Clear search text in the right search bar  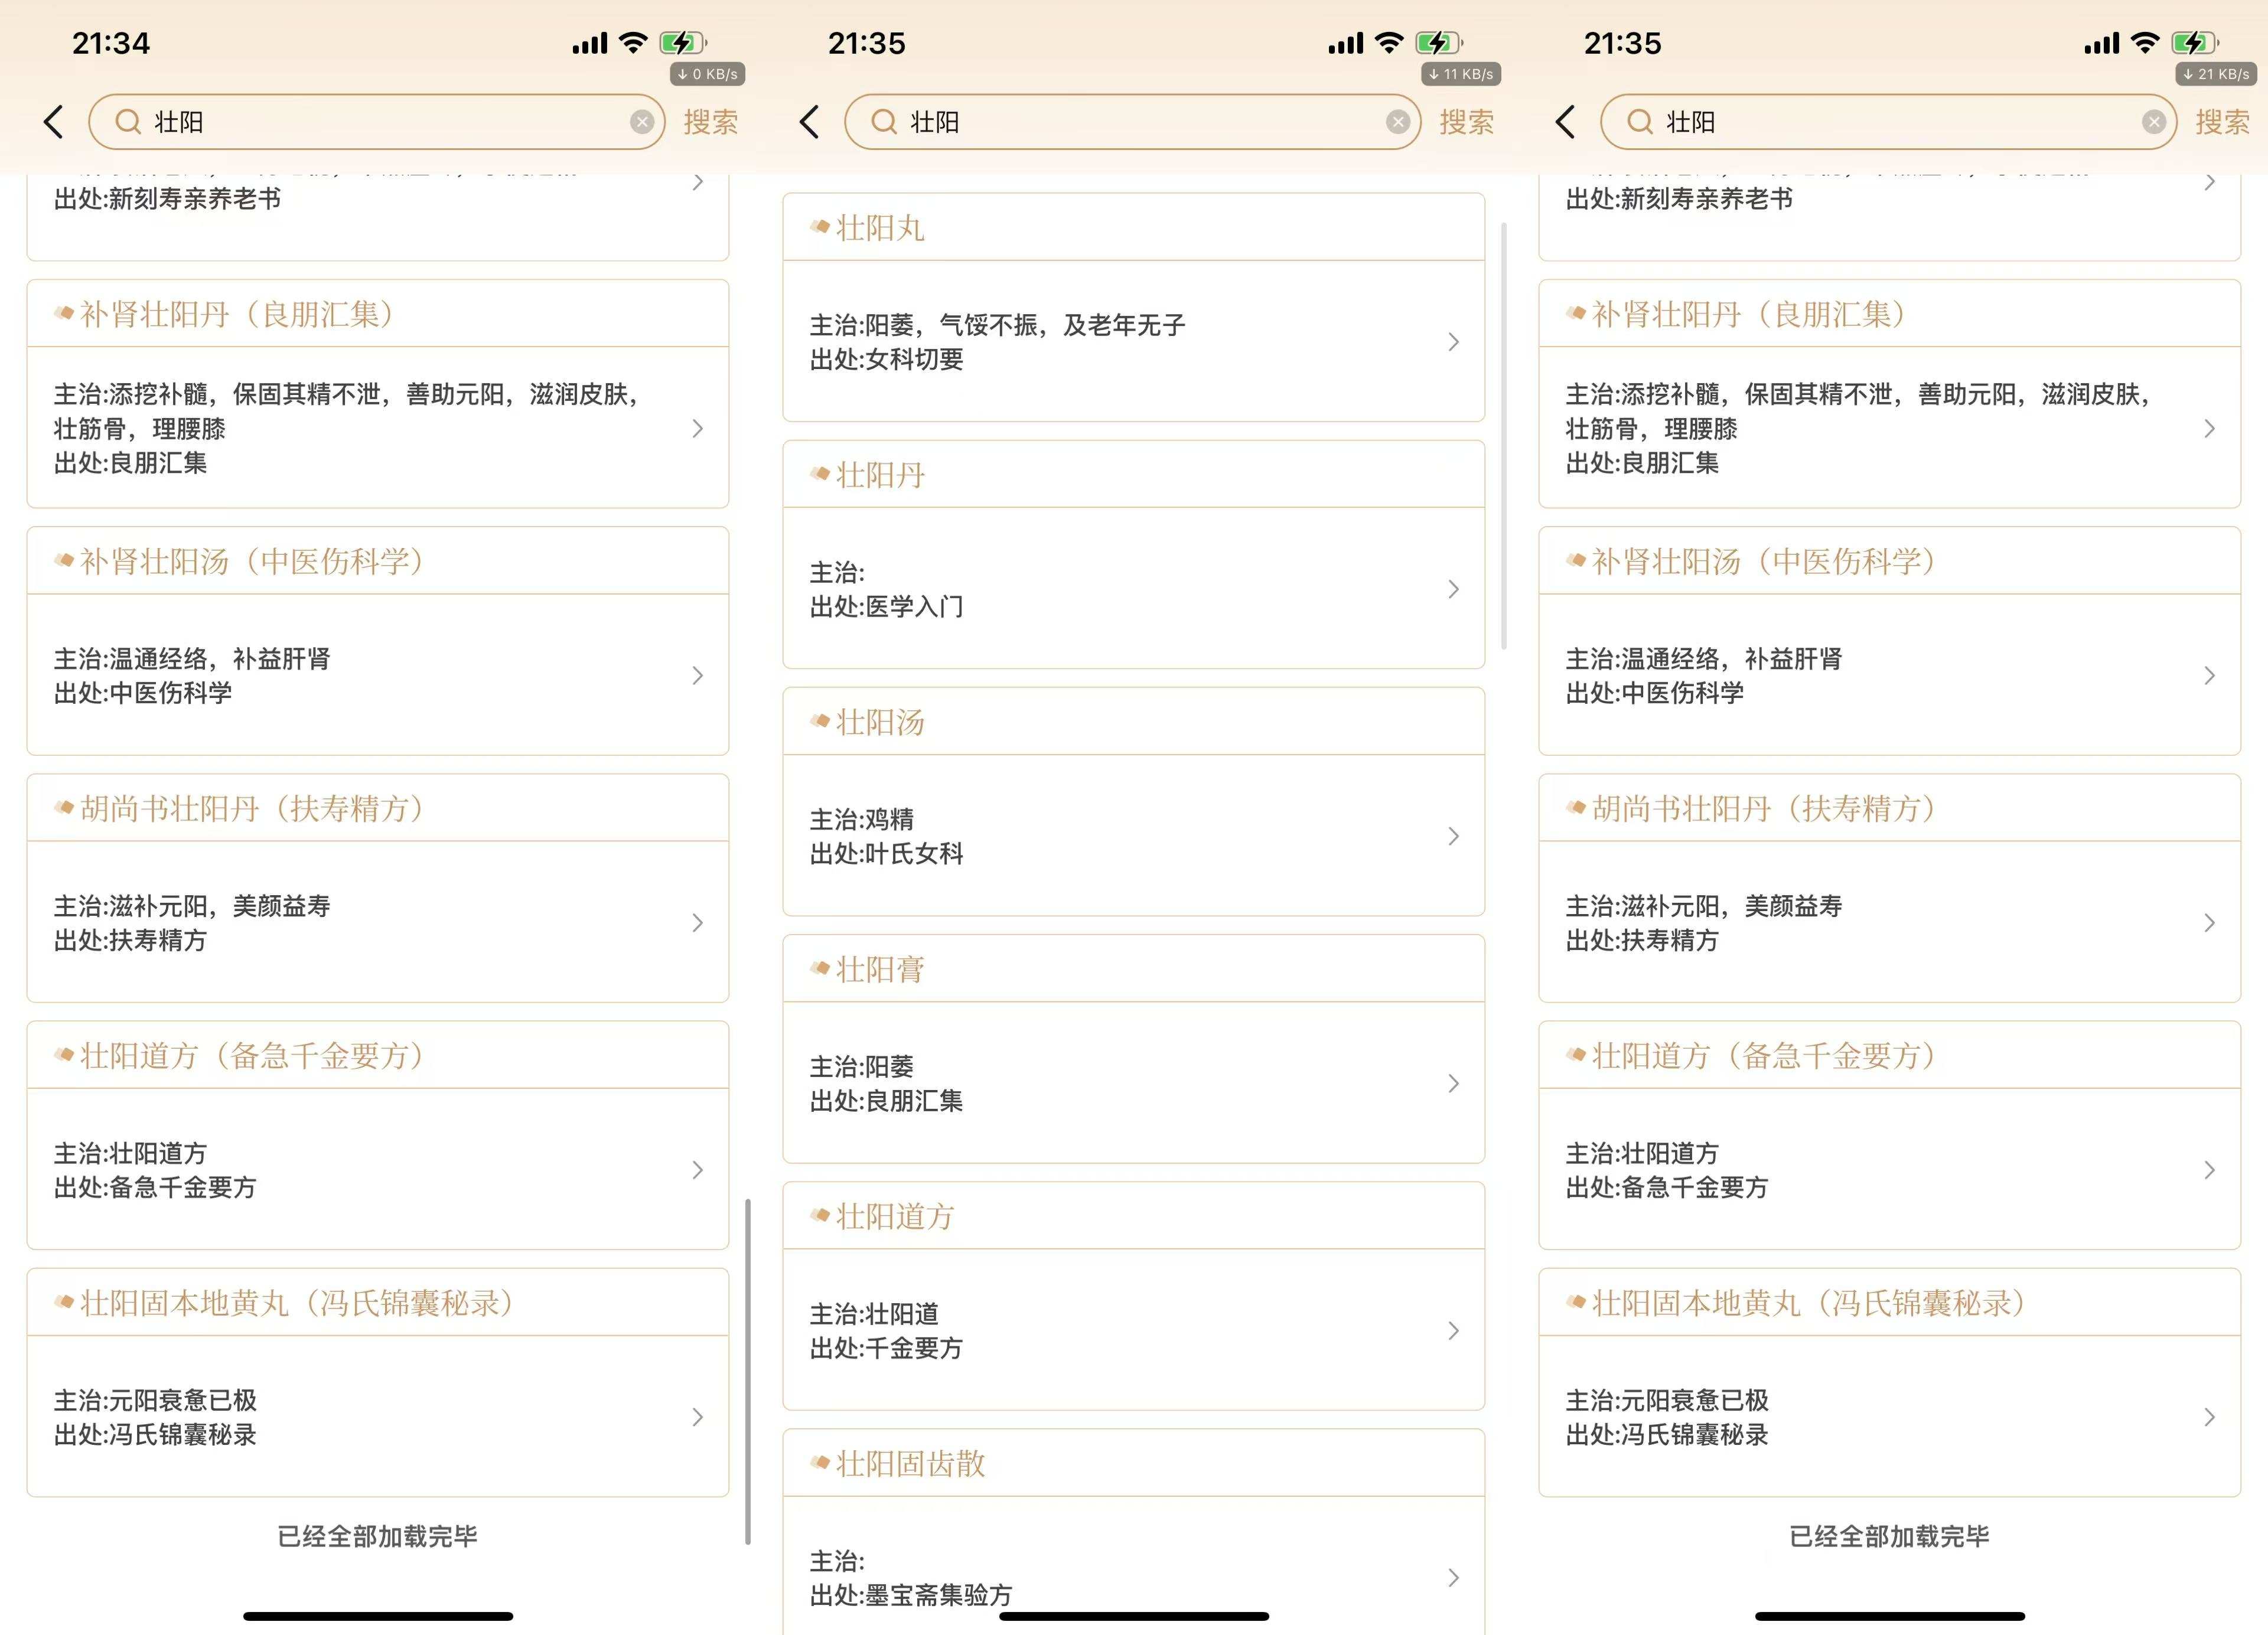(2154, 122)
